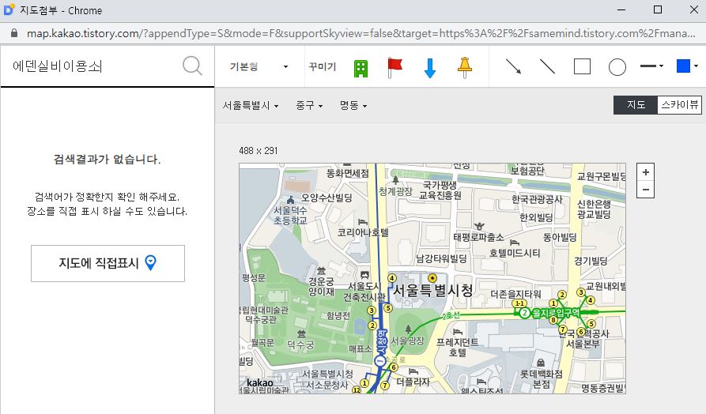The width and height of the screenshot is (706, 414).
Task: Click 한국관광공사 label on map
Action: (537, 199)
